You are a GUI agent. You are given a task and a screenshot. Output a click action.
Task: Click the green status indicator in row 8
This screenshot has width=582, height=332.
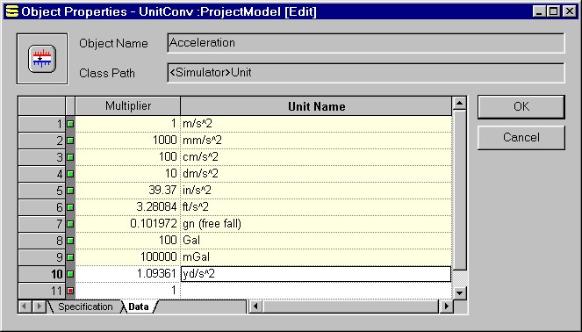tap(70, 241)
